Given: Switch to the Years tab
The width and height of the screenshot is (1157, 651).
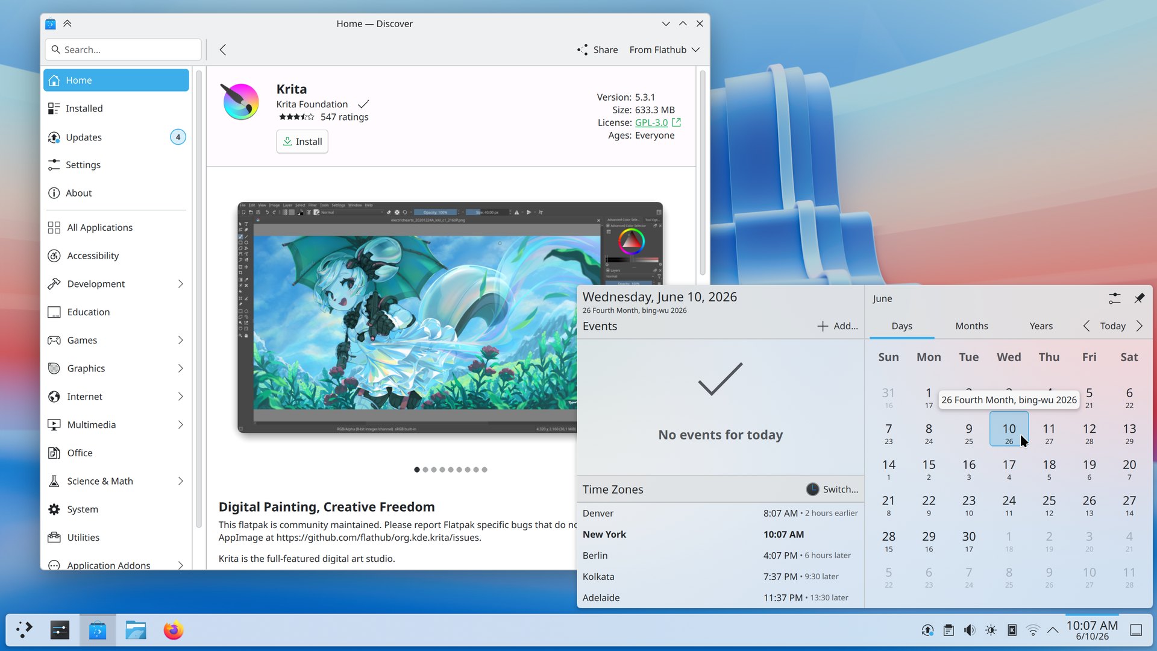Looking at the screenshot, I should tap(1041, 326).
